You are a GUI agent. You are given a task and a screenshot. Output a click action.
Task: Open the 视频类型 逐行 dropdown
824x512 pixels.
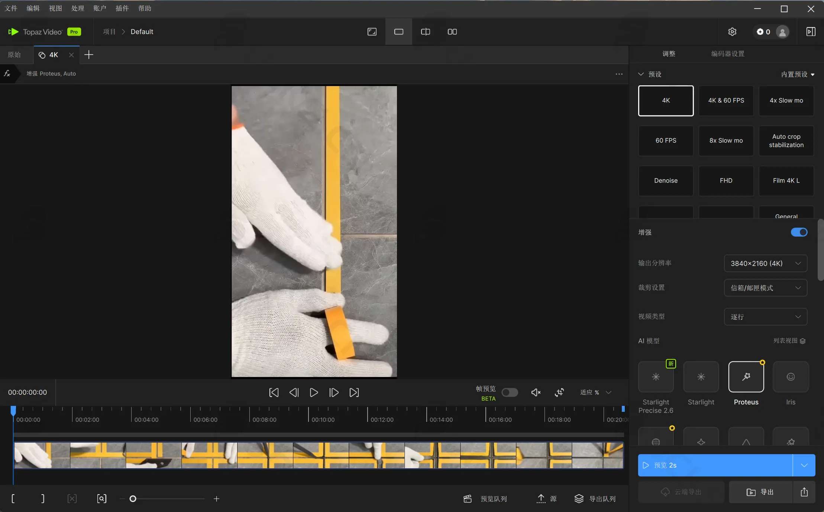click(765, 317)
